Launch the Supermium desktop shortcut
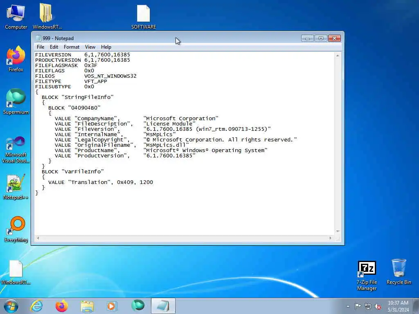This screenshot has width=419, height=314. click(16, 101)
